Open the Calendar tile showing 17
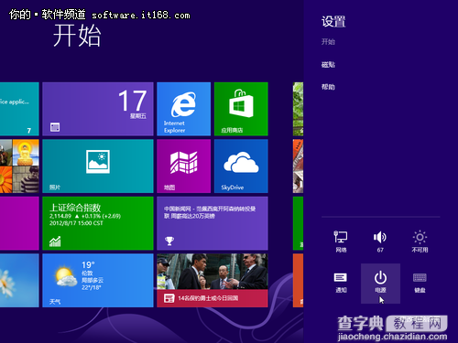The width and height of the screenshot is (458, 343). tap(98, 109)
